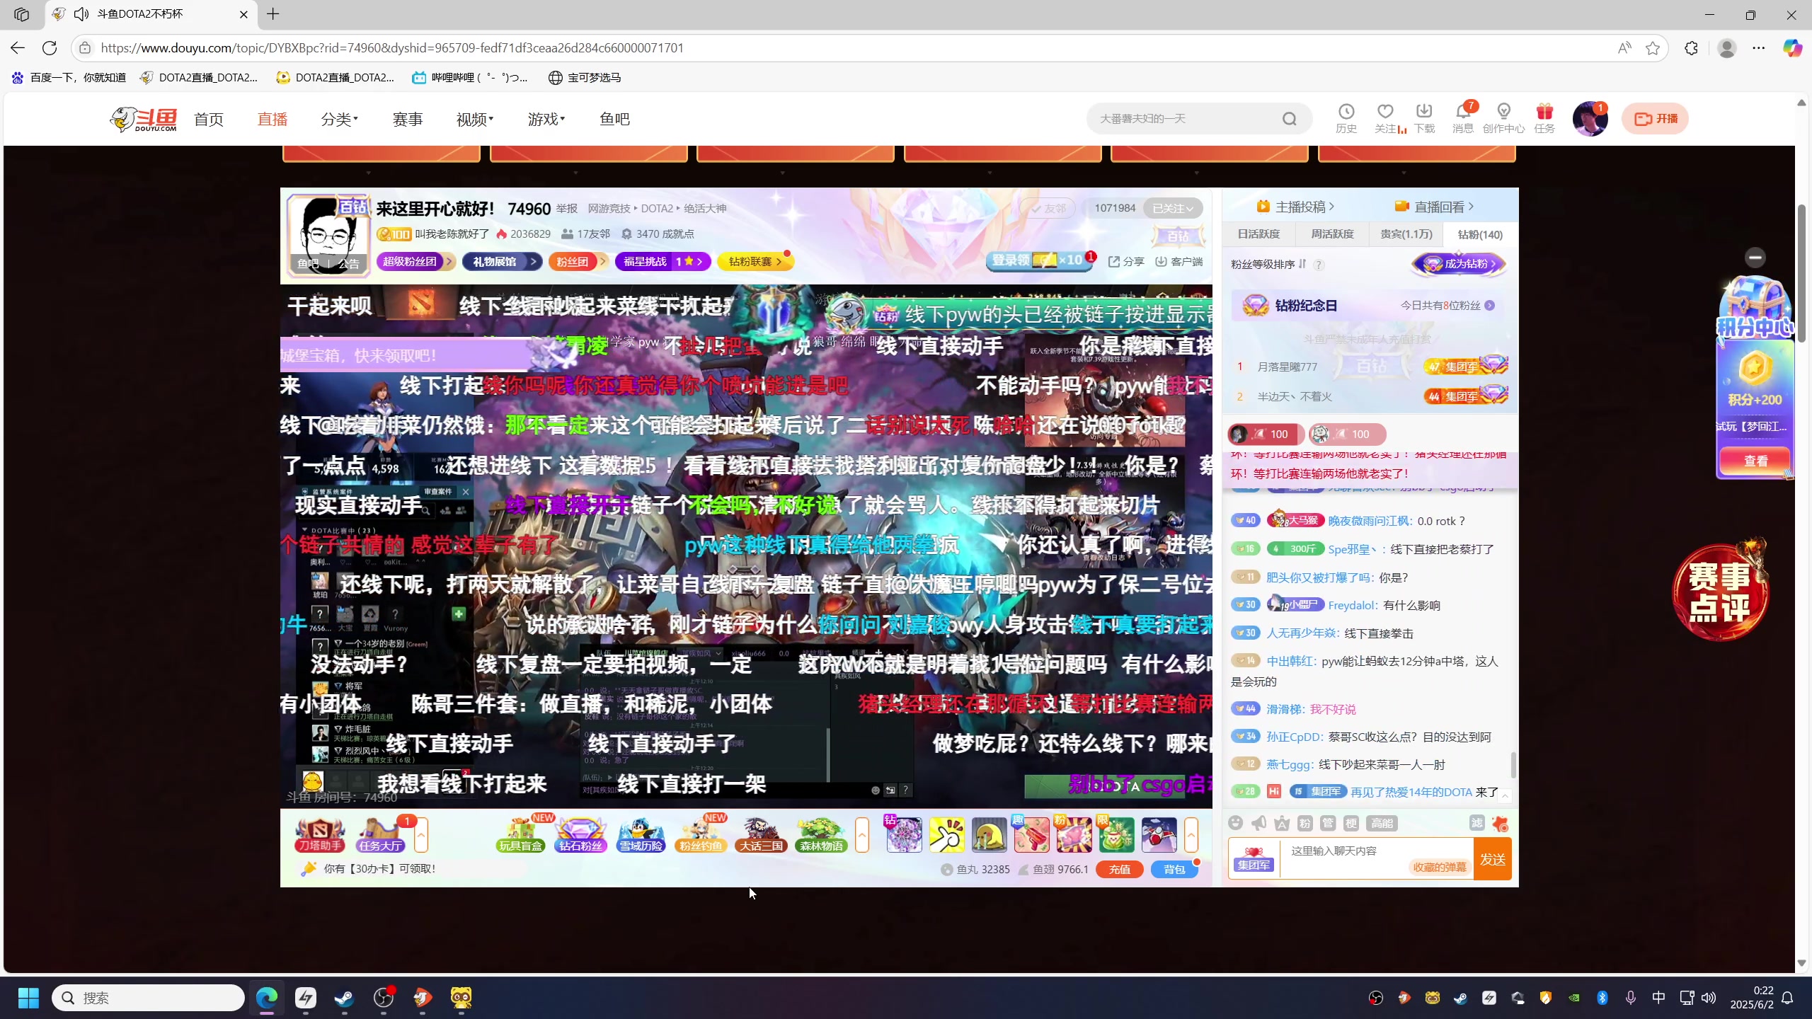Expand the arrow after 森林物语 games row
Screen dimensions: 1812x1019
[862, 835]
